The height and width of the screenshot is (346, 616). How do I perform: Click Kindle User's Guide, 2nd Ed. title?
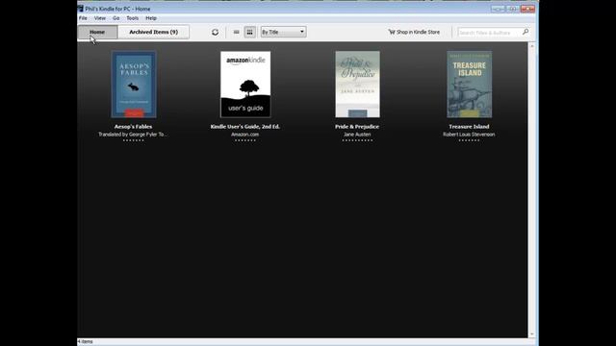tap(245, 127)
